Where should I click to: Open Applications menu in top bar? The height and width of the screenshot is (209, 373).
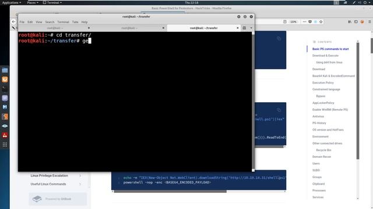12,2
